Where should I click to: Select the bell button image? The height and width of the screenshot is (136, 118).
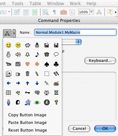pos(28,55)
